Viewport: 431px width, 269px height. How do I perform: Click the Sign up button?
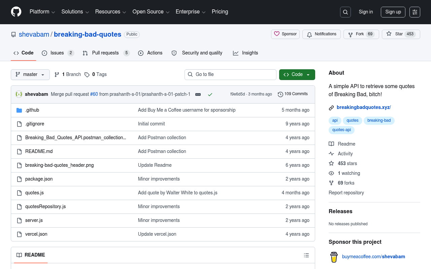point(393,12)
